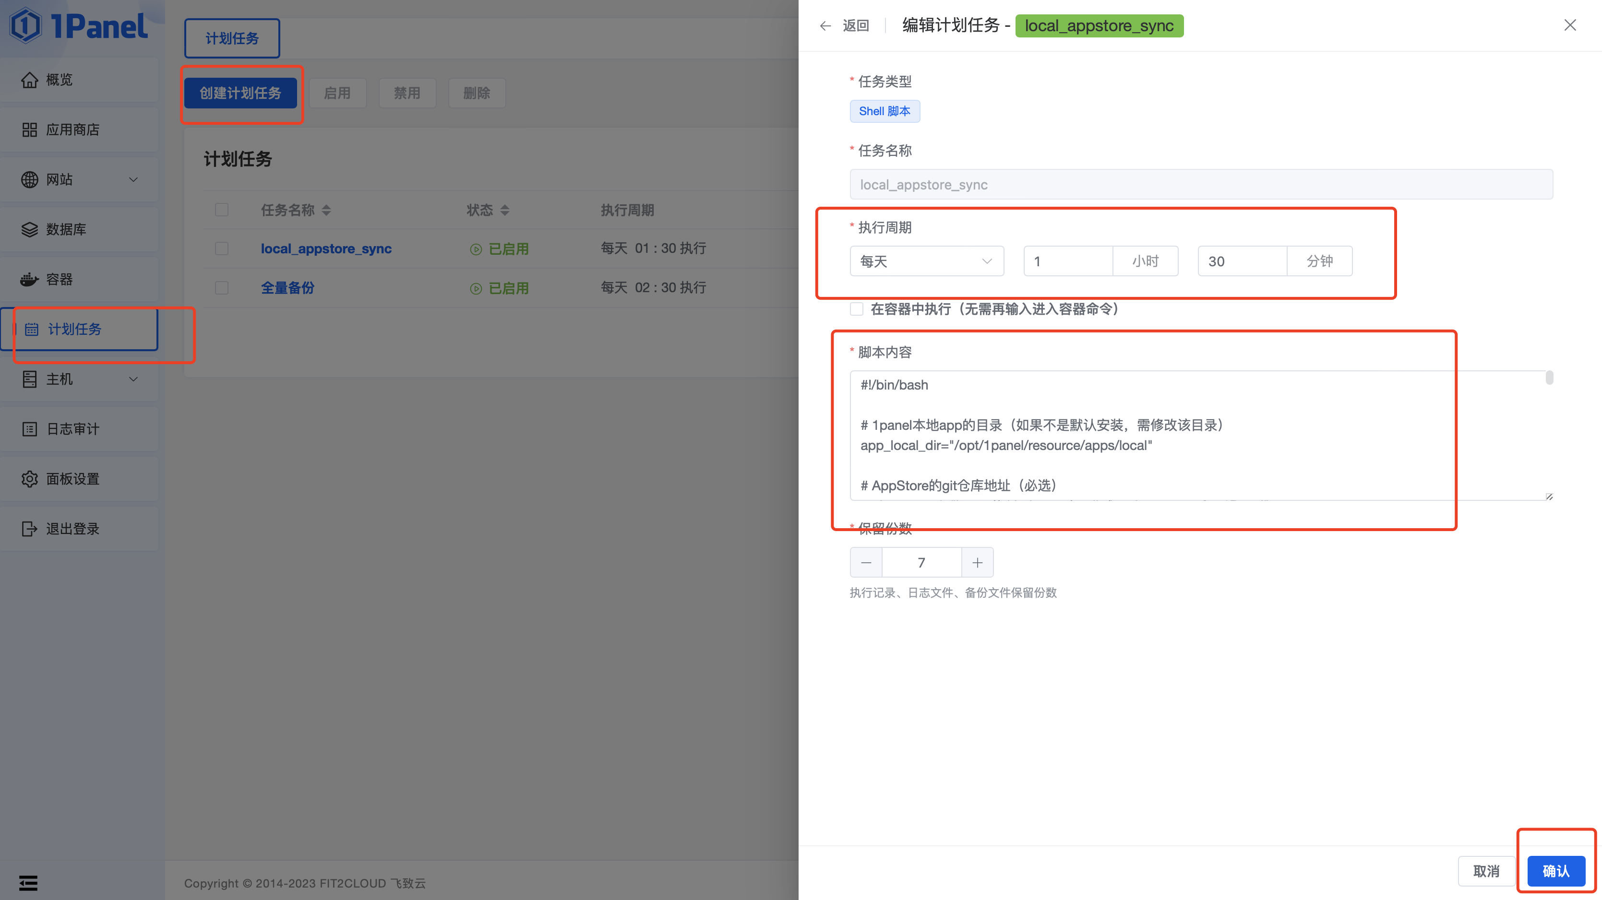Open 应用商店 via its grid icon
Viewport: 1602px width, 900px height.
pos(29,130)
